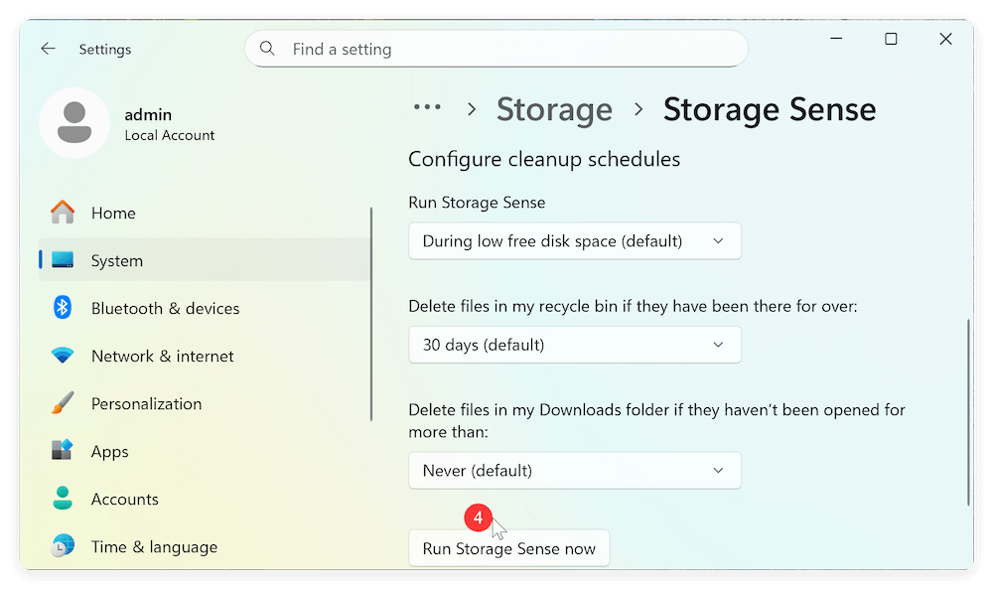Change the recycle bin cleanup period dropdown

coord(574,345)
